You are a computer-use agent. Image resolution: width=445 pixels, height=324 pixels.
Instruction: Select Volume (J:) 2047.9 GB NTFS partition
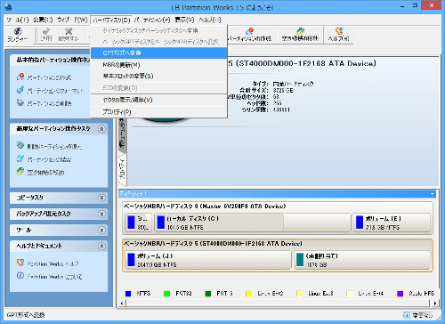(208, 260)
